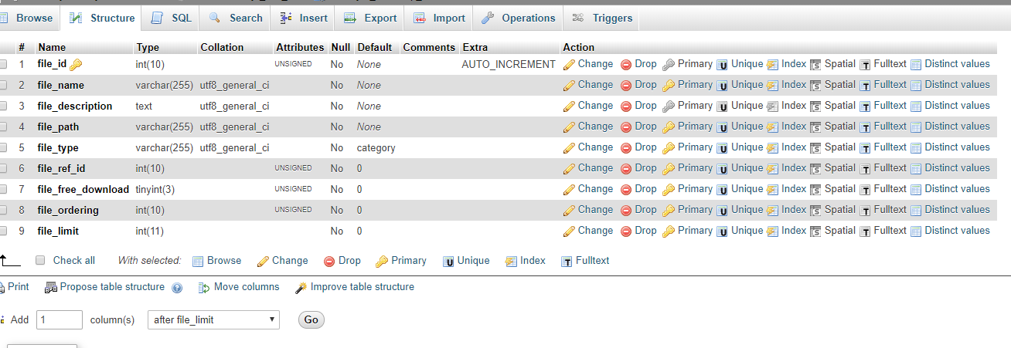
Task: Click the Distinct values icon for file_id
Action: (916, 65)
